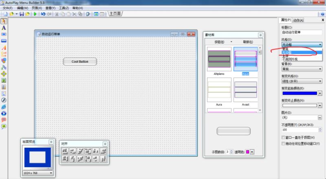Click the 标题 text input field
Viewport: 326px width, 179px height.
click(x=302, y=33)
